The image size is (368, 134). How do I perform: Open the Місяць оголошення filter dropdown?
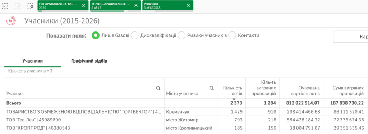(x=111, y=6)
